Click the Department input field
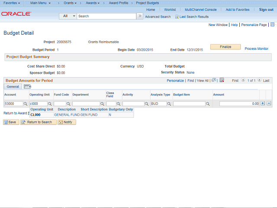The width and height of the screenshot is (277, 208). coord(86,104)
